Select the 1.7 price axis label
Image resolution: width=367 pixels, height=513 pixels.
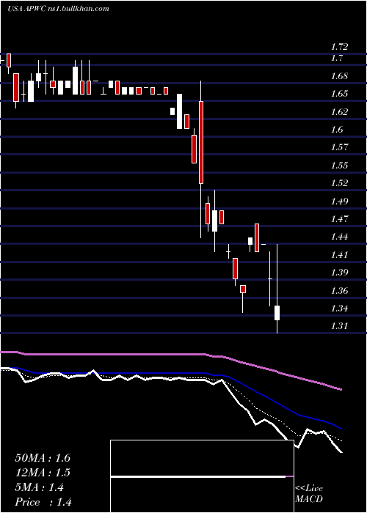pyautogui.click(x=337, y=59)
